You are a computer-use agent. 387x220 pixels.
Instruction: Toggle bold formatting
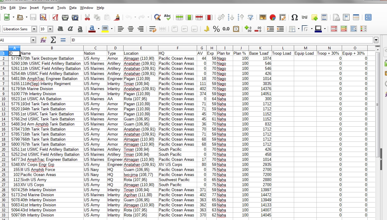[x=60, y=29]
